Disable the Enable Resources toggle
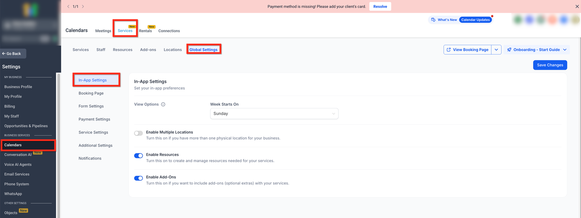This screenshot has width=581, height=218. tap(138, 156)
